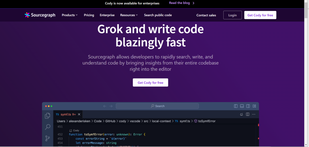Open the Source Control branch icon in the sidebar
Viewport: 309px width, 147px height.
[x=47, y=138]
